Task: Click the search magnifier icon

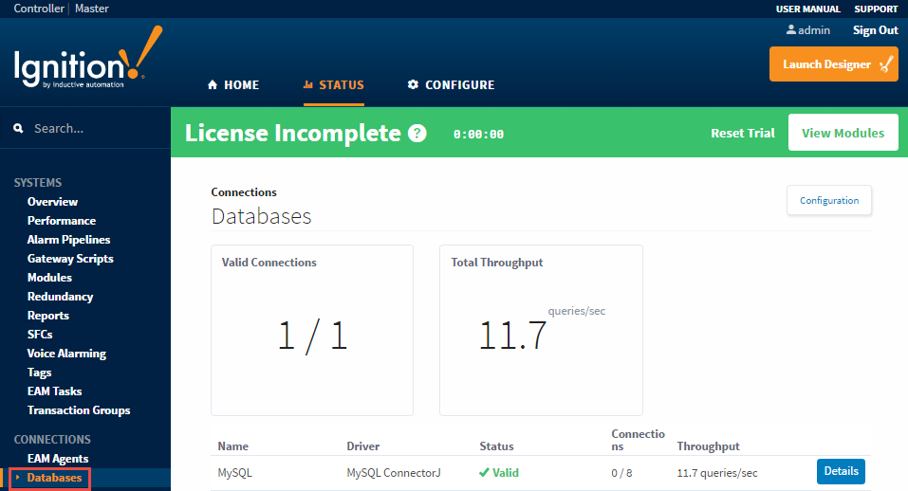Action: pyautogui.click(x=18, y=128)
